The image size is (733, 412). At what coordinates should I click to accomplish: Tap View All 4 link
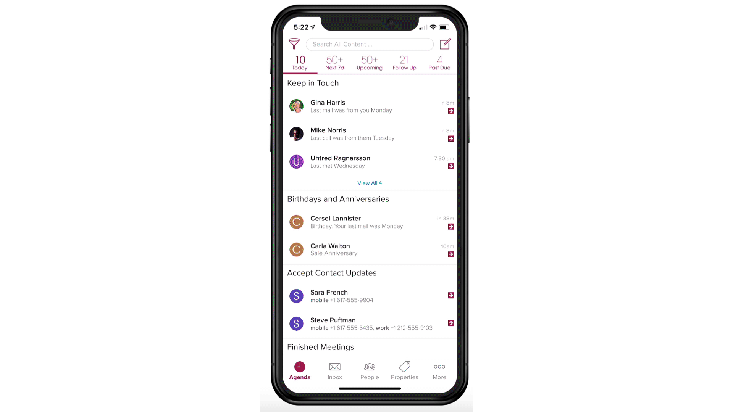pyautogui.click(x=370, y=183)
